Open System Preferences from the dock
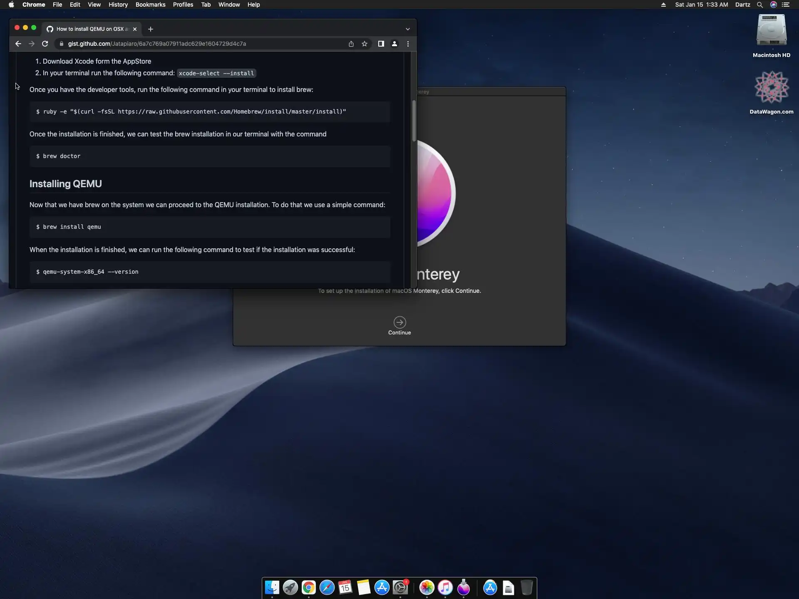Screen dimensions: 799x599 pyautogui.click(x=400, y=587)
